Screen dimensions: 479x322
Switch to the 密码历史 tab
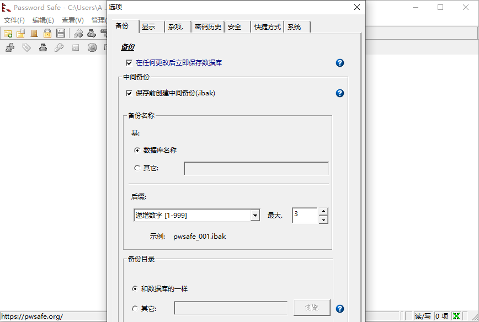click(x=208, y=26)
